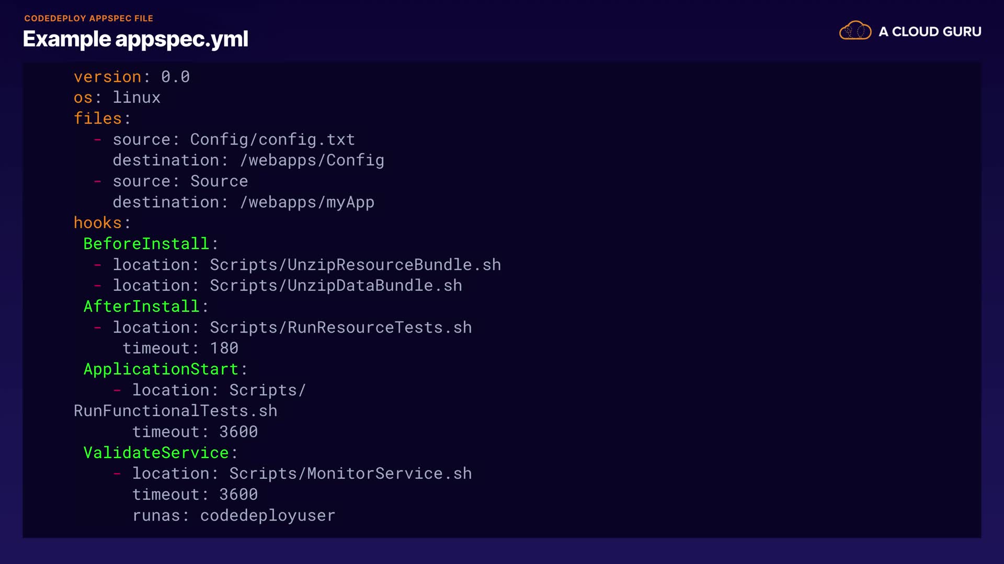The height and width of the screenshot is (564, 1004).
Task: Click the "Config/config.txt" source path
Action: 272,139
